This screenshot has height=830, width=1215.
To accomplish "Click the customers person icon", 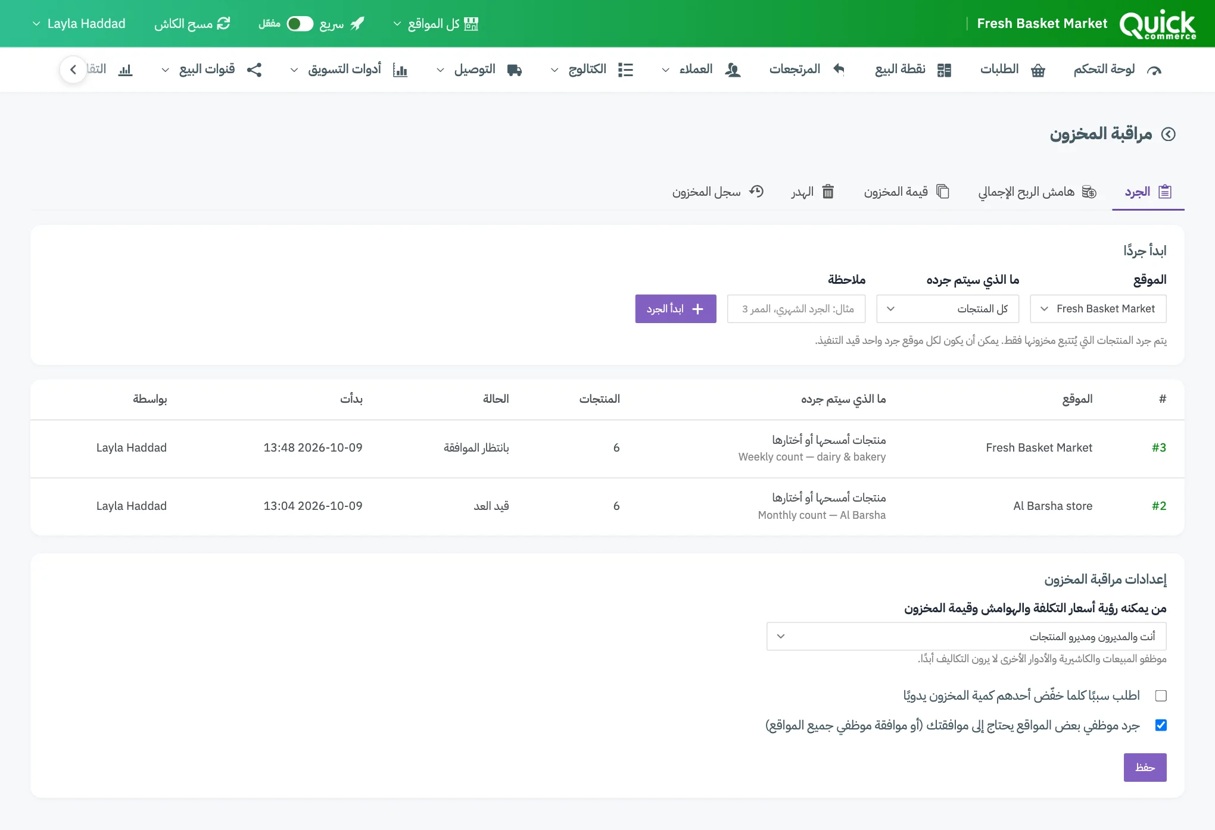I will pos(733,70).
